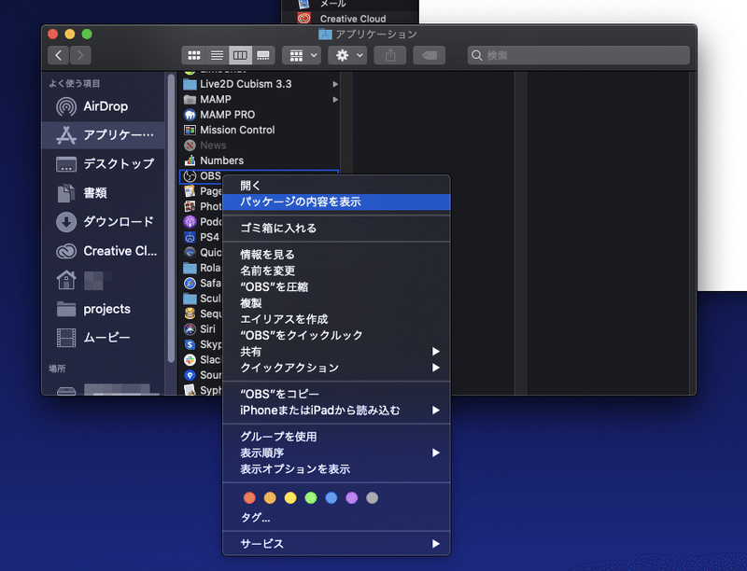Open Creative Cloud Files in sidebar

pyautogui.click(x=103, y=251)
